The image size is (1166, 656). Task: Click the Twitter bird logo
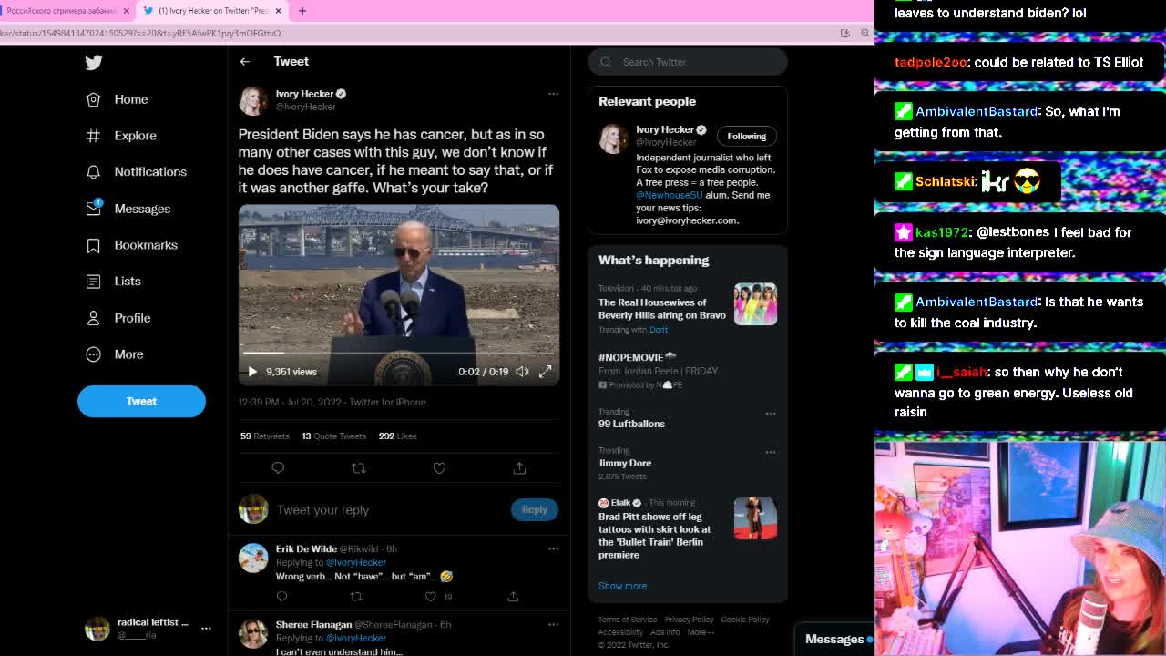(94, 62)
